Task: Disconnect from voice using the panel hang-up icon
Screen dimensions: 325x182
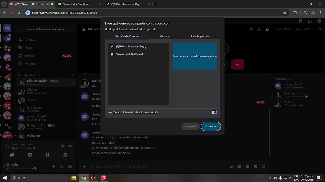Action: (70, 146)
